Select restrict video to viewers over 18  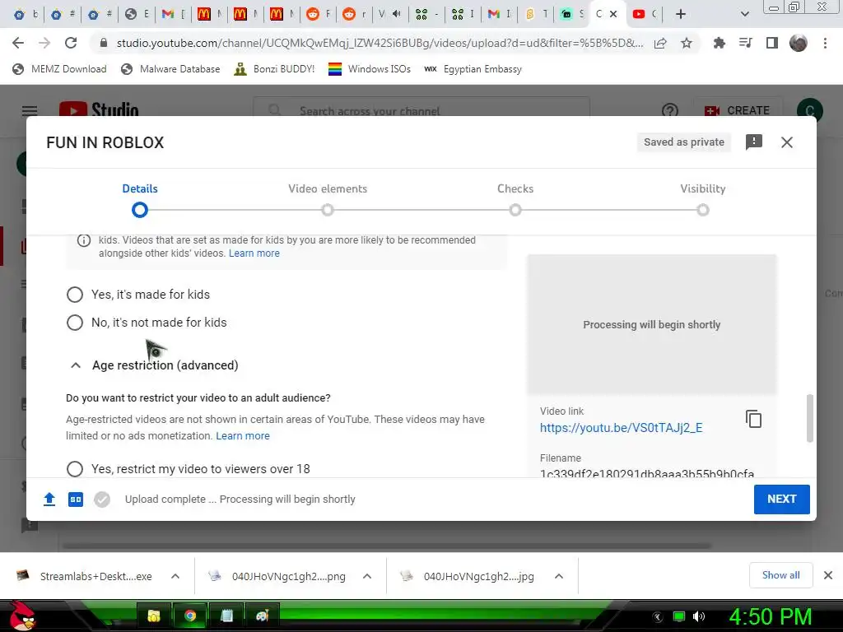(x=75, y=468)
